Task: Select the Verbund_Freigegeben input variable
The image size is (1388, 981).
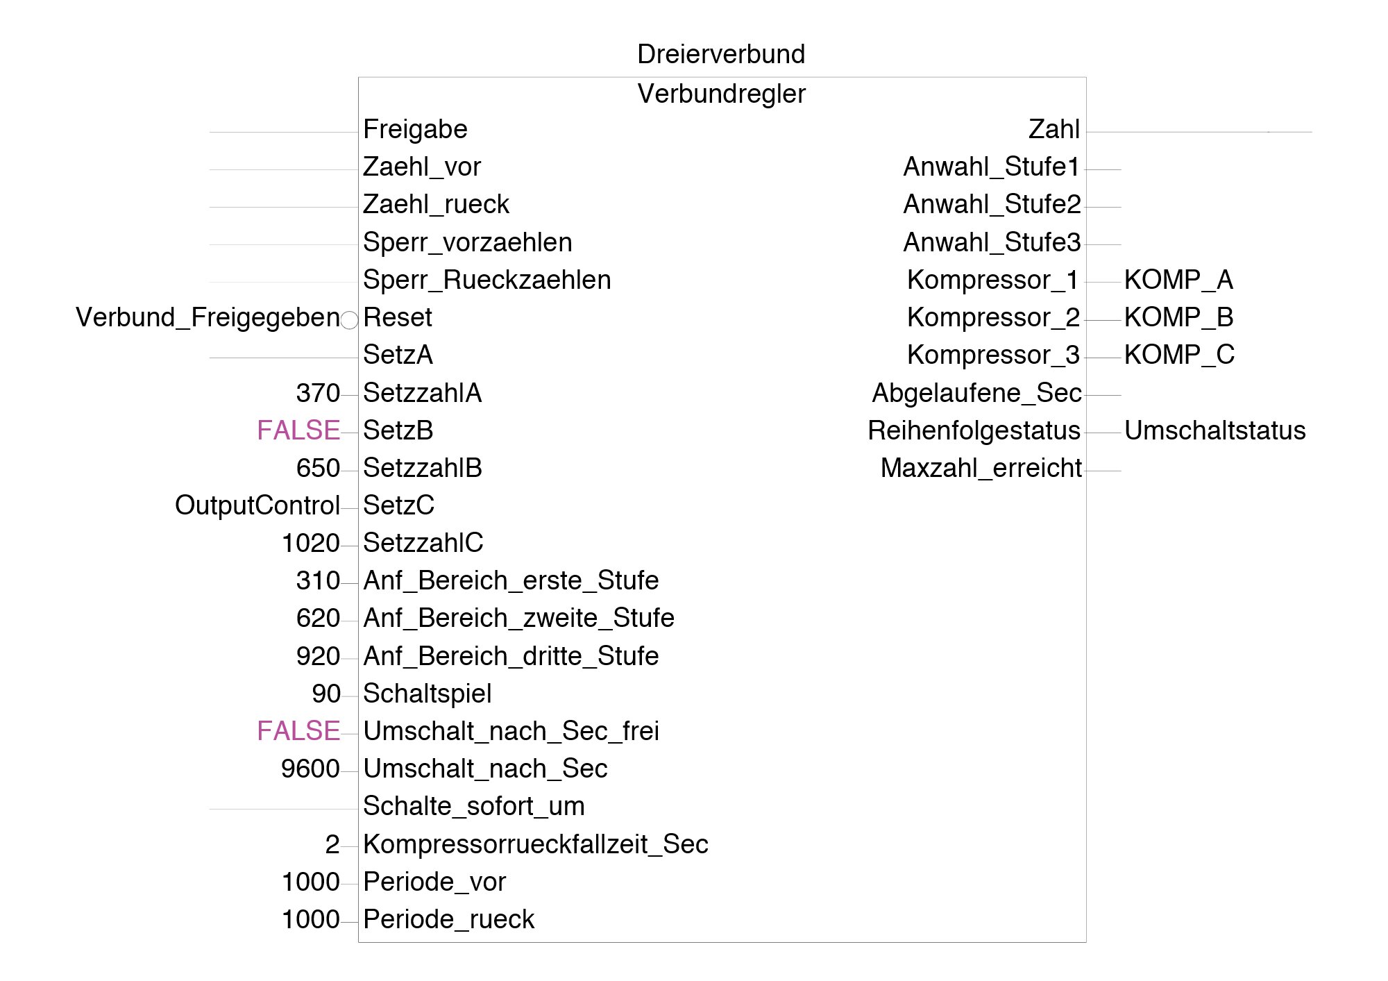Action: [208, 317]
